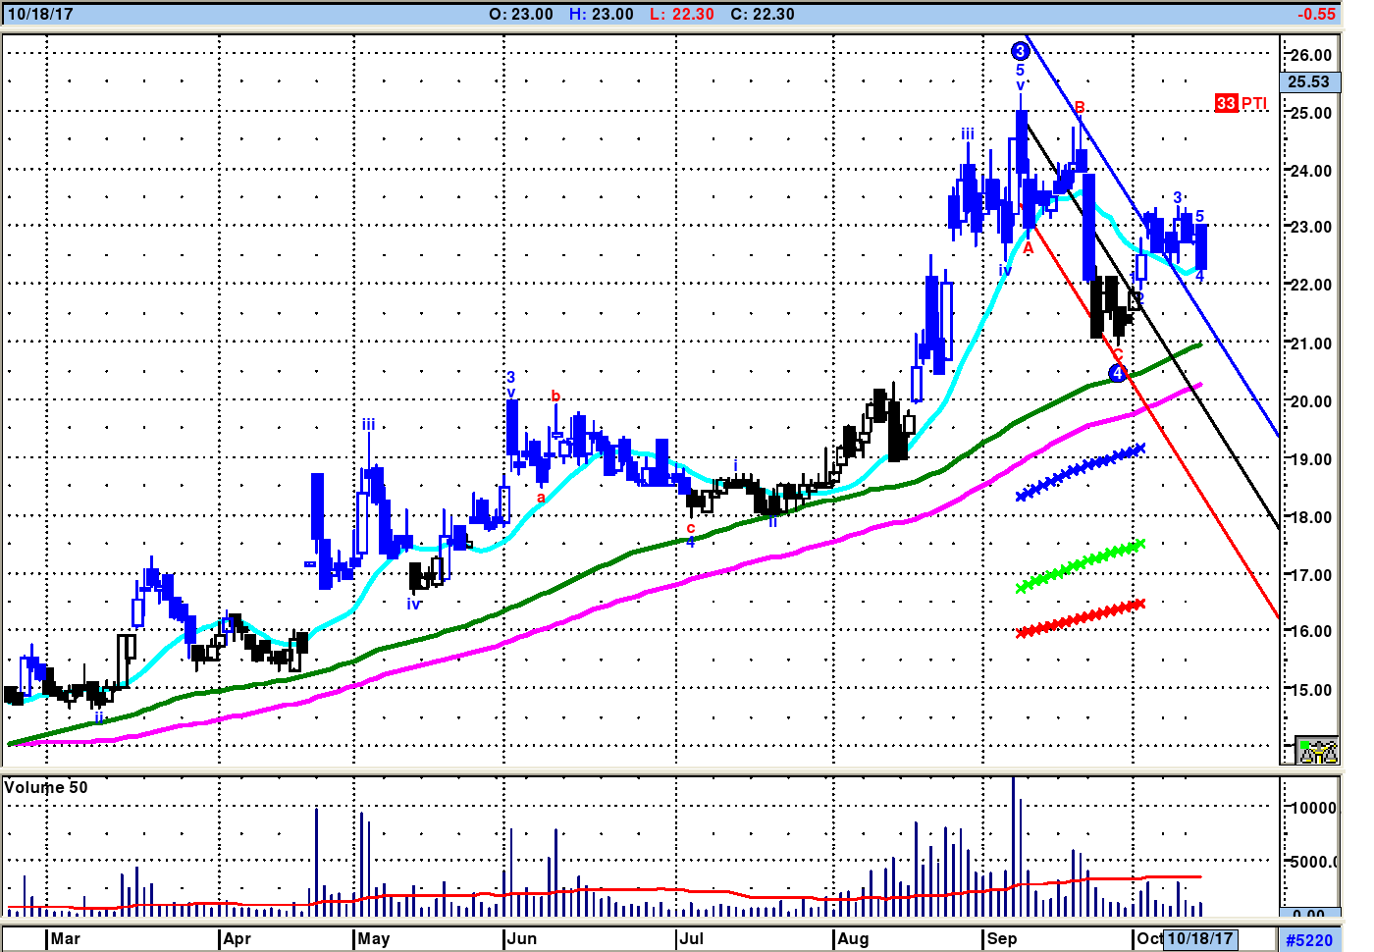Select the red lowercase c wave label in July
1374x952 pixels.
tap(691, 528)
